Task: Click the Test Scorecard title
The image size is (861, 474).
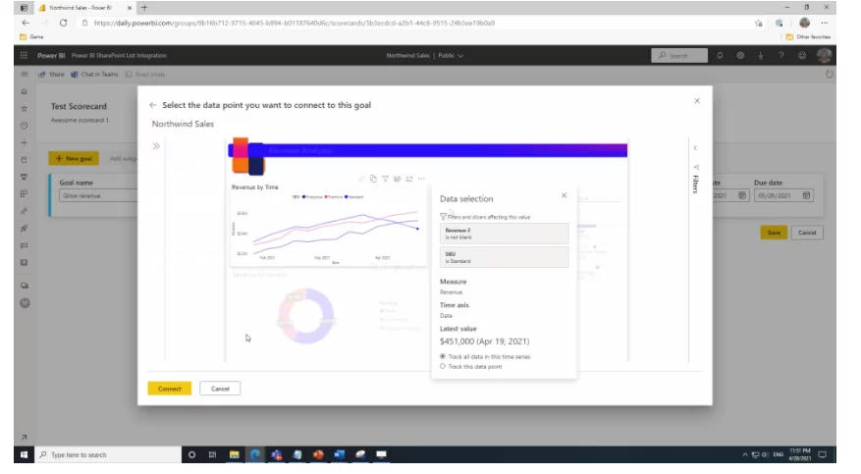Action: (79, 106)
